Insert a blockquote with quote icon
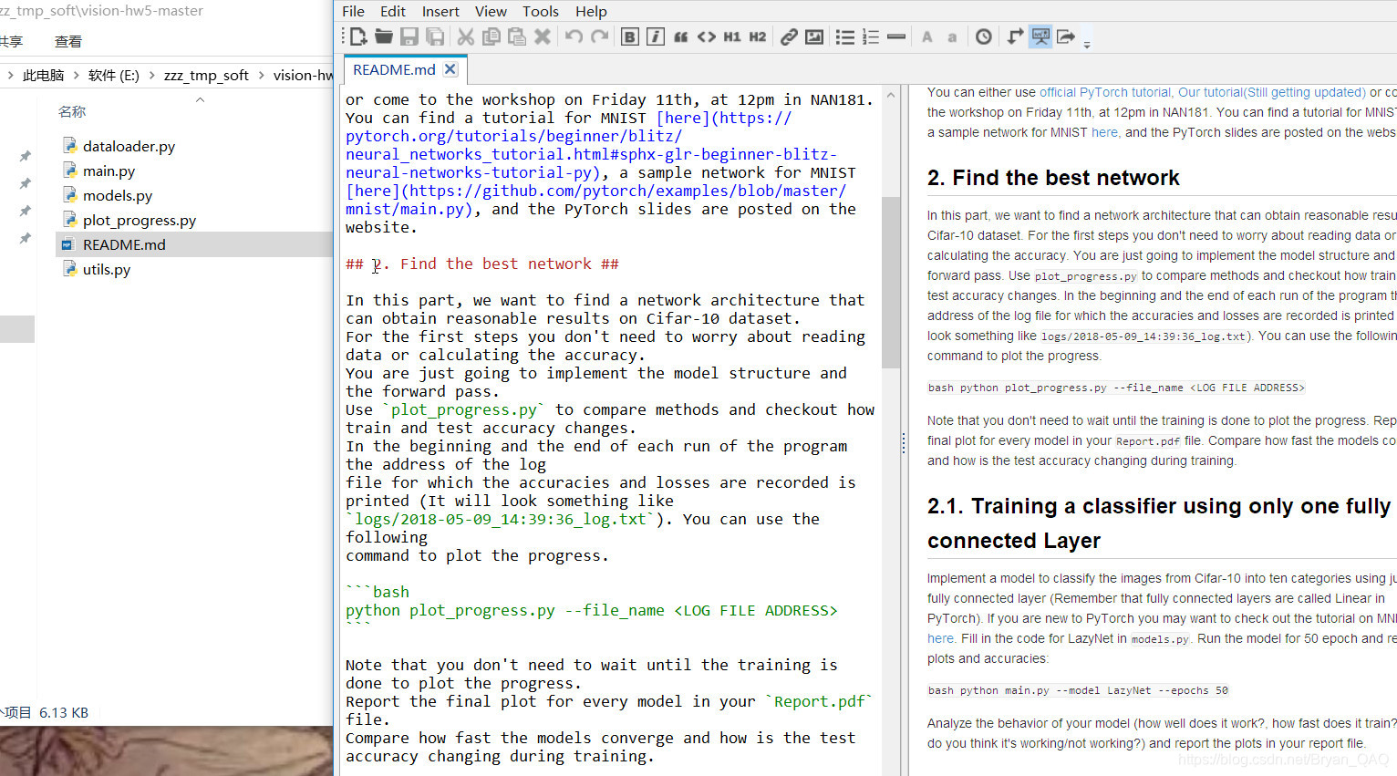The image size is (1397, 776). pos(681,36)
